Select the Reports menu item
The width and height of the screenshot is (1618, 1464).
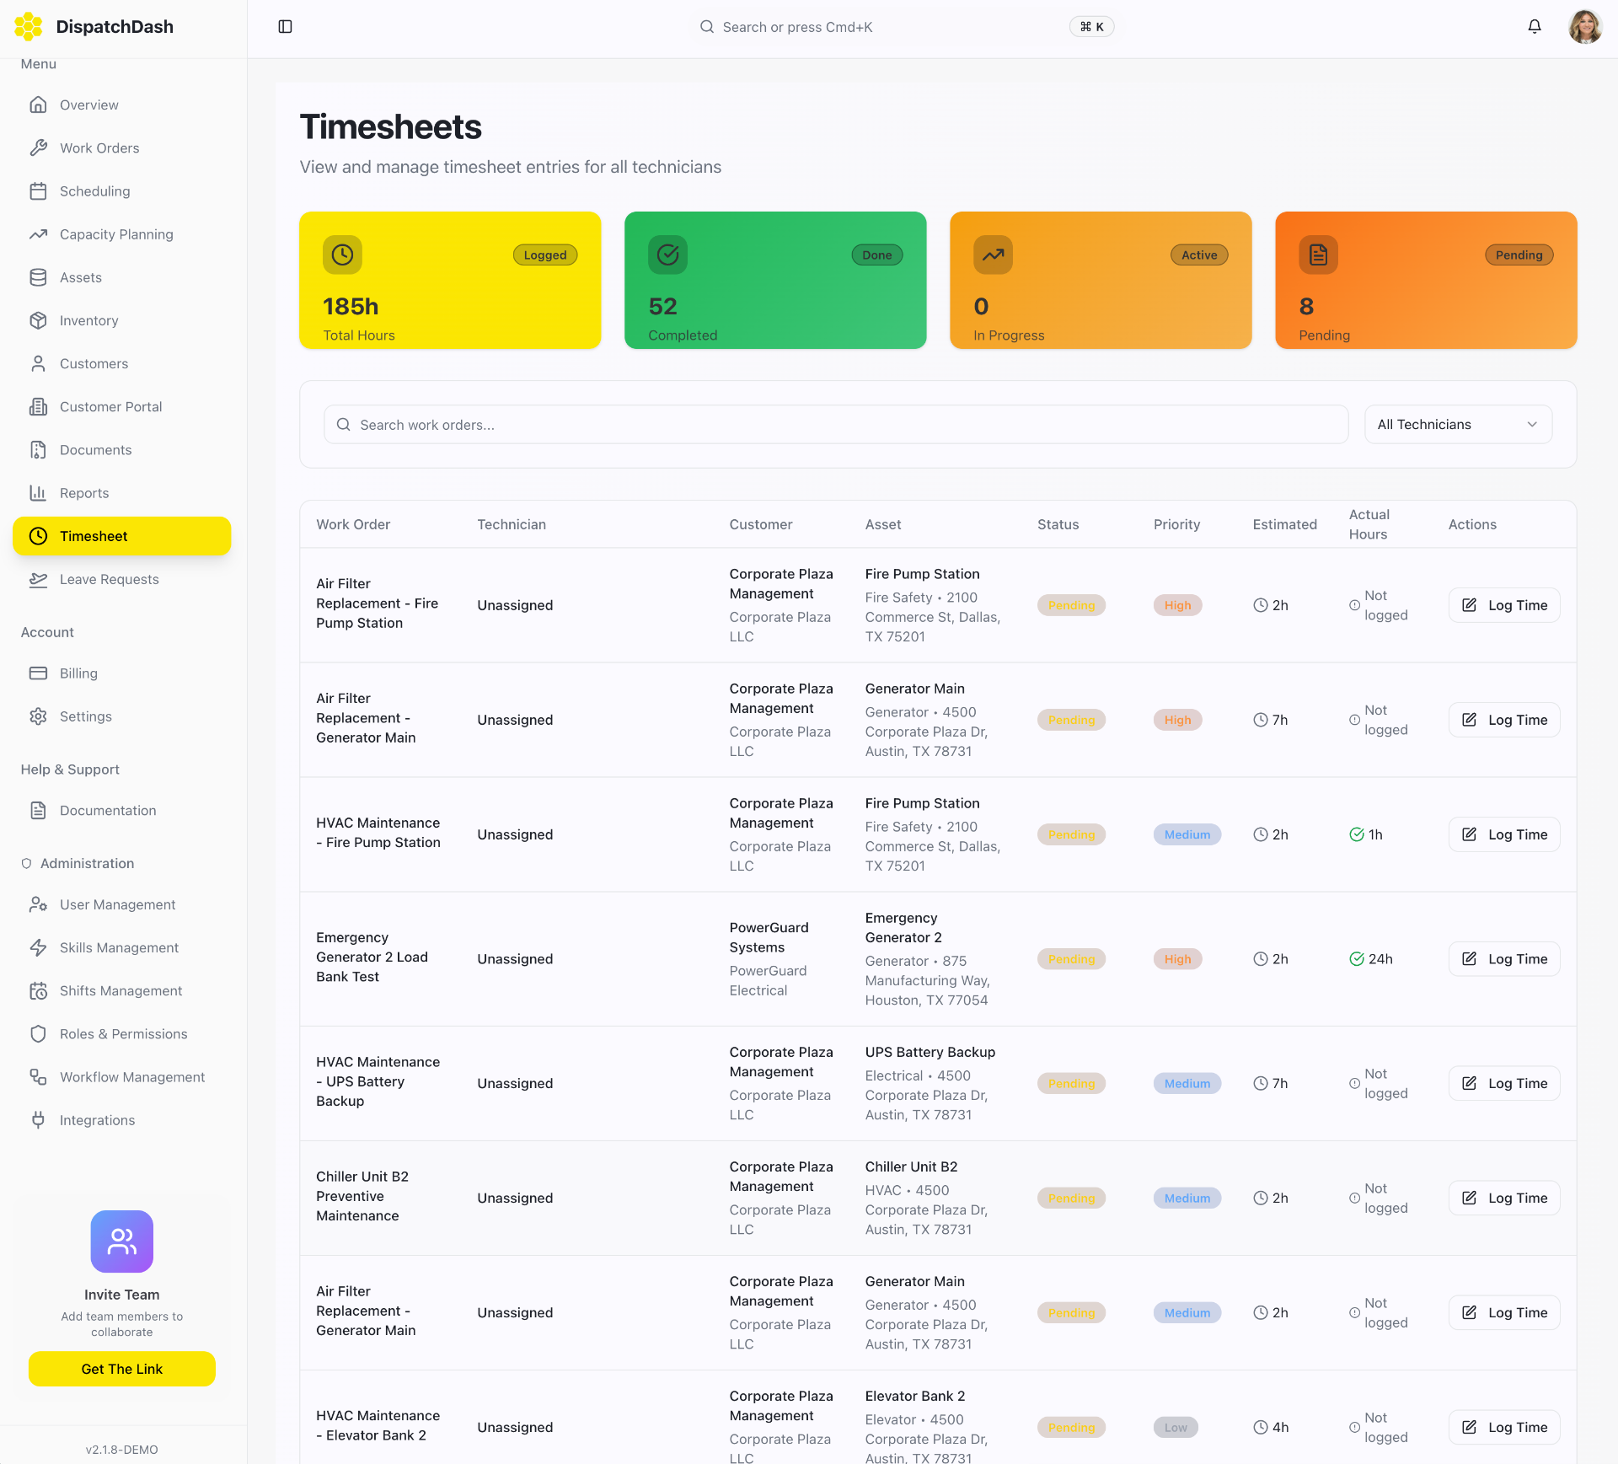[x=122, y=493]
